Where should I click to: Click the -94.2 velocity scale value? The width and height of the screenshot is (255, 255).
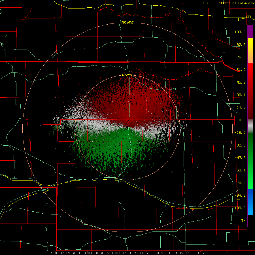coord(240,195)
